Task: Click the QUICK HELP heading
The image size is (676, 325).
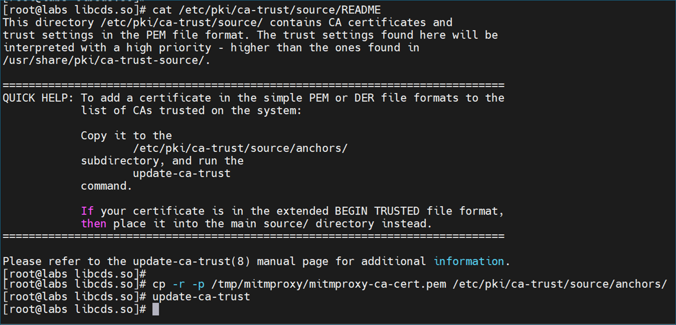Action: 38,98
